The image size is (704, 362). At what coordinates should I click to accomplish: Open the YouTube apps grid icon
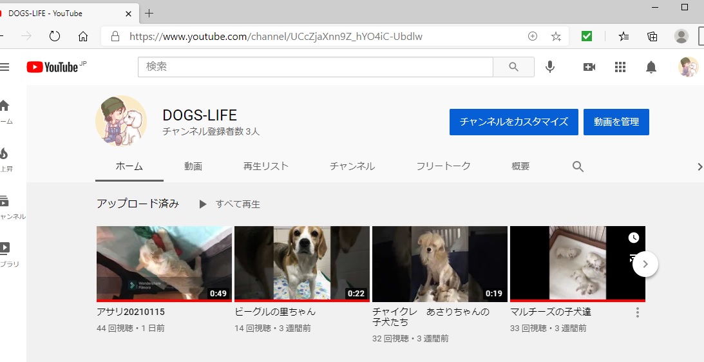pos(620,67)
